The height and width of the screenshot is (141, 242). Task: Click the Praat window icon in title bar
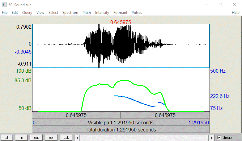[x=4, y=5]
